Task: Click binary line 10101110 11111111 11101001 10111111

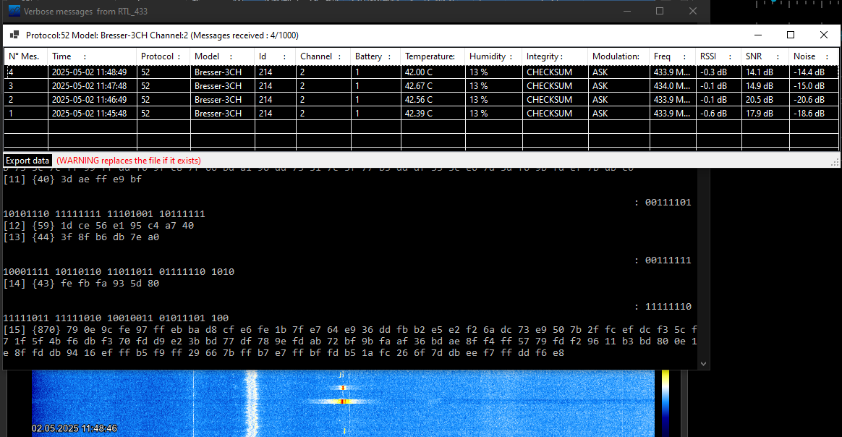Action: click(x=104, y=213)
